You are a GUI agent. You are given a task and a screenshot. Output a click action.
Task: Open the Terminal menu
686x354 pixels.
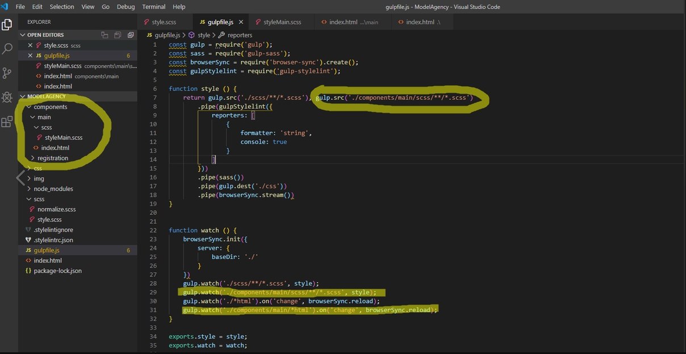pos(153,7)
